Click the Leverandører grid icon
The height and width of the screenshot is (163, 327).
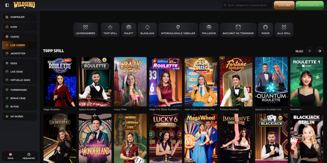point(86,27)
